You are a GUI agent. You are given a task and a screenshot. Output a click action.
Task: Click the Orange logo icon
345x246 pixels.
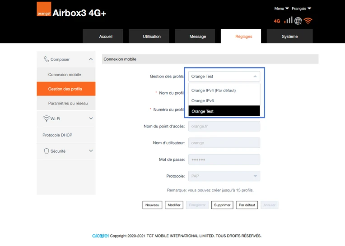coord(44,9)
